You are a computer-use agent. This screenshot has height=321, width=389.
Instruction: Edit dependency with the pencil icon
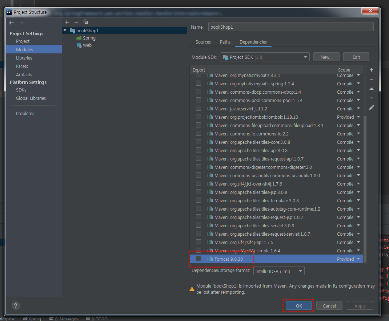(372, 107)
